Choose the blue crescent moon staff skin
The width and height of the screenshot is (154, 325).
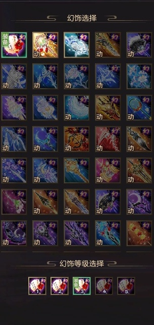[x=45, y=139]
